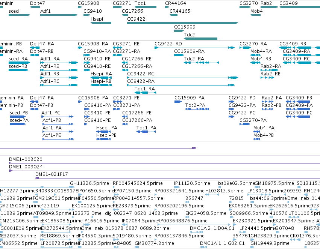Click EST GH11326.5prime
This screenshot has height=249, width=320.
[x=89, y=183]
